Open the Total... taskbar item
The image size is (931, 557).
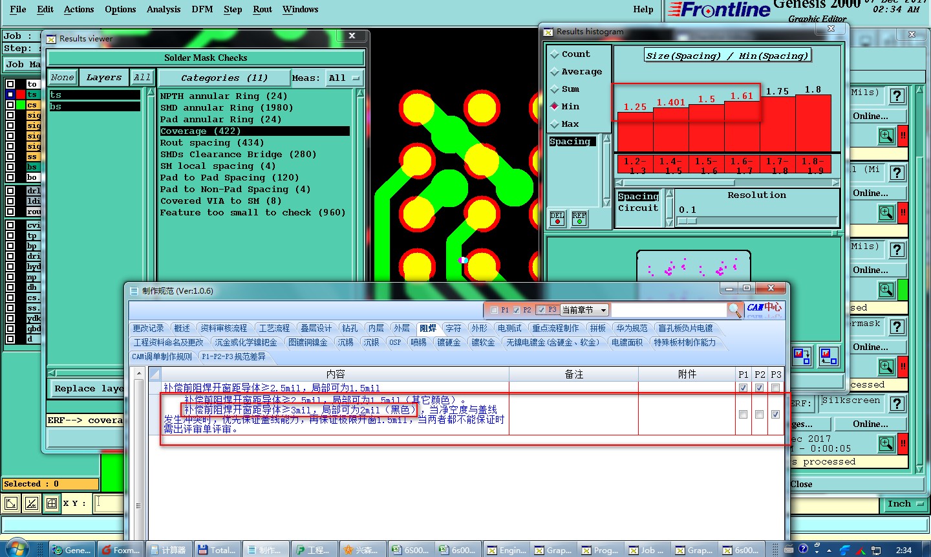point(217,550)
